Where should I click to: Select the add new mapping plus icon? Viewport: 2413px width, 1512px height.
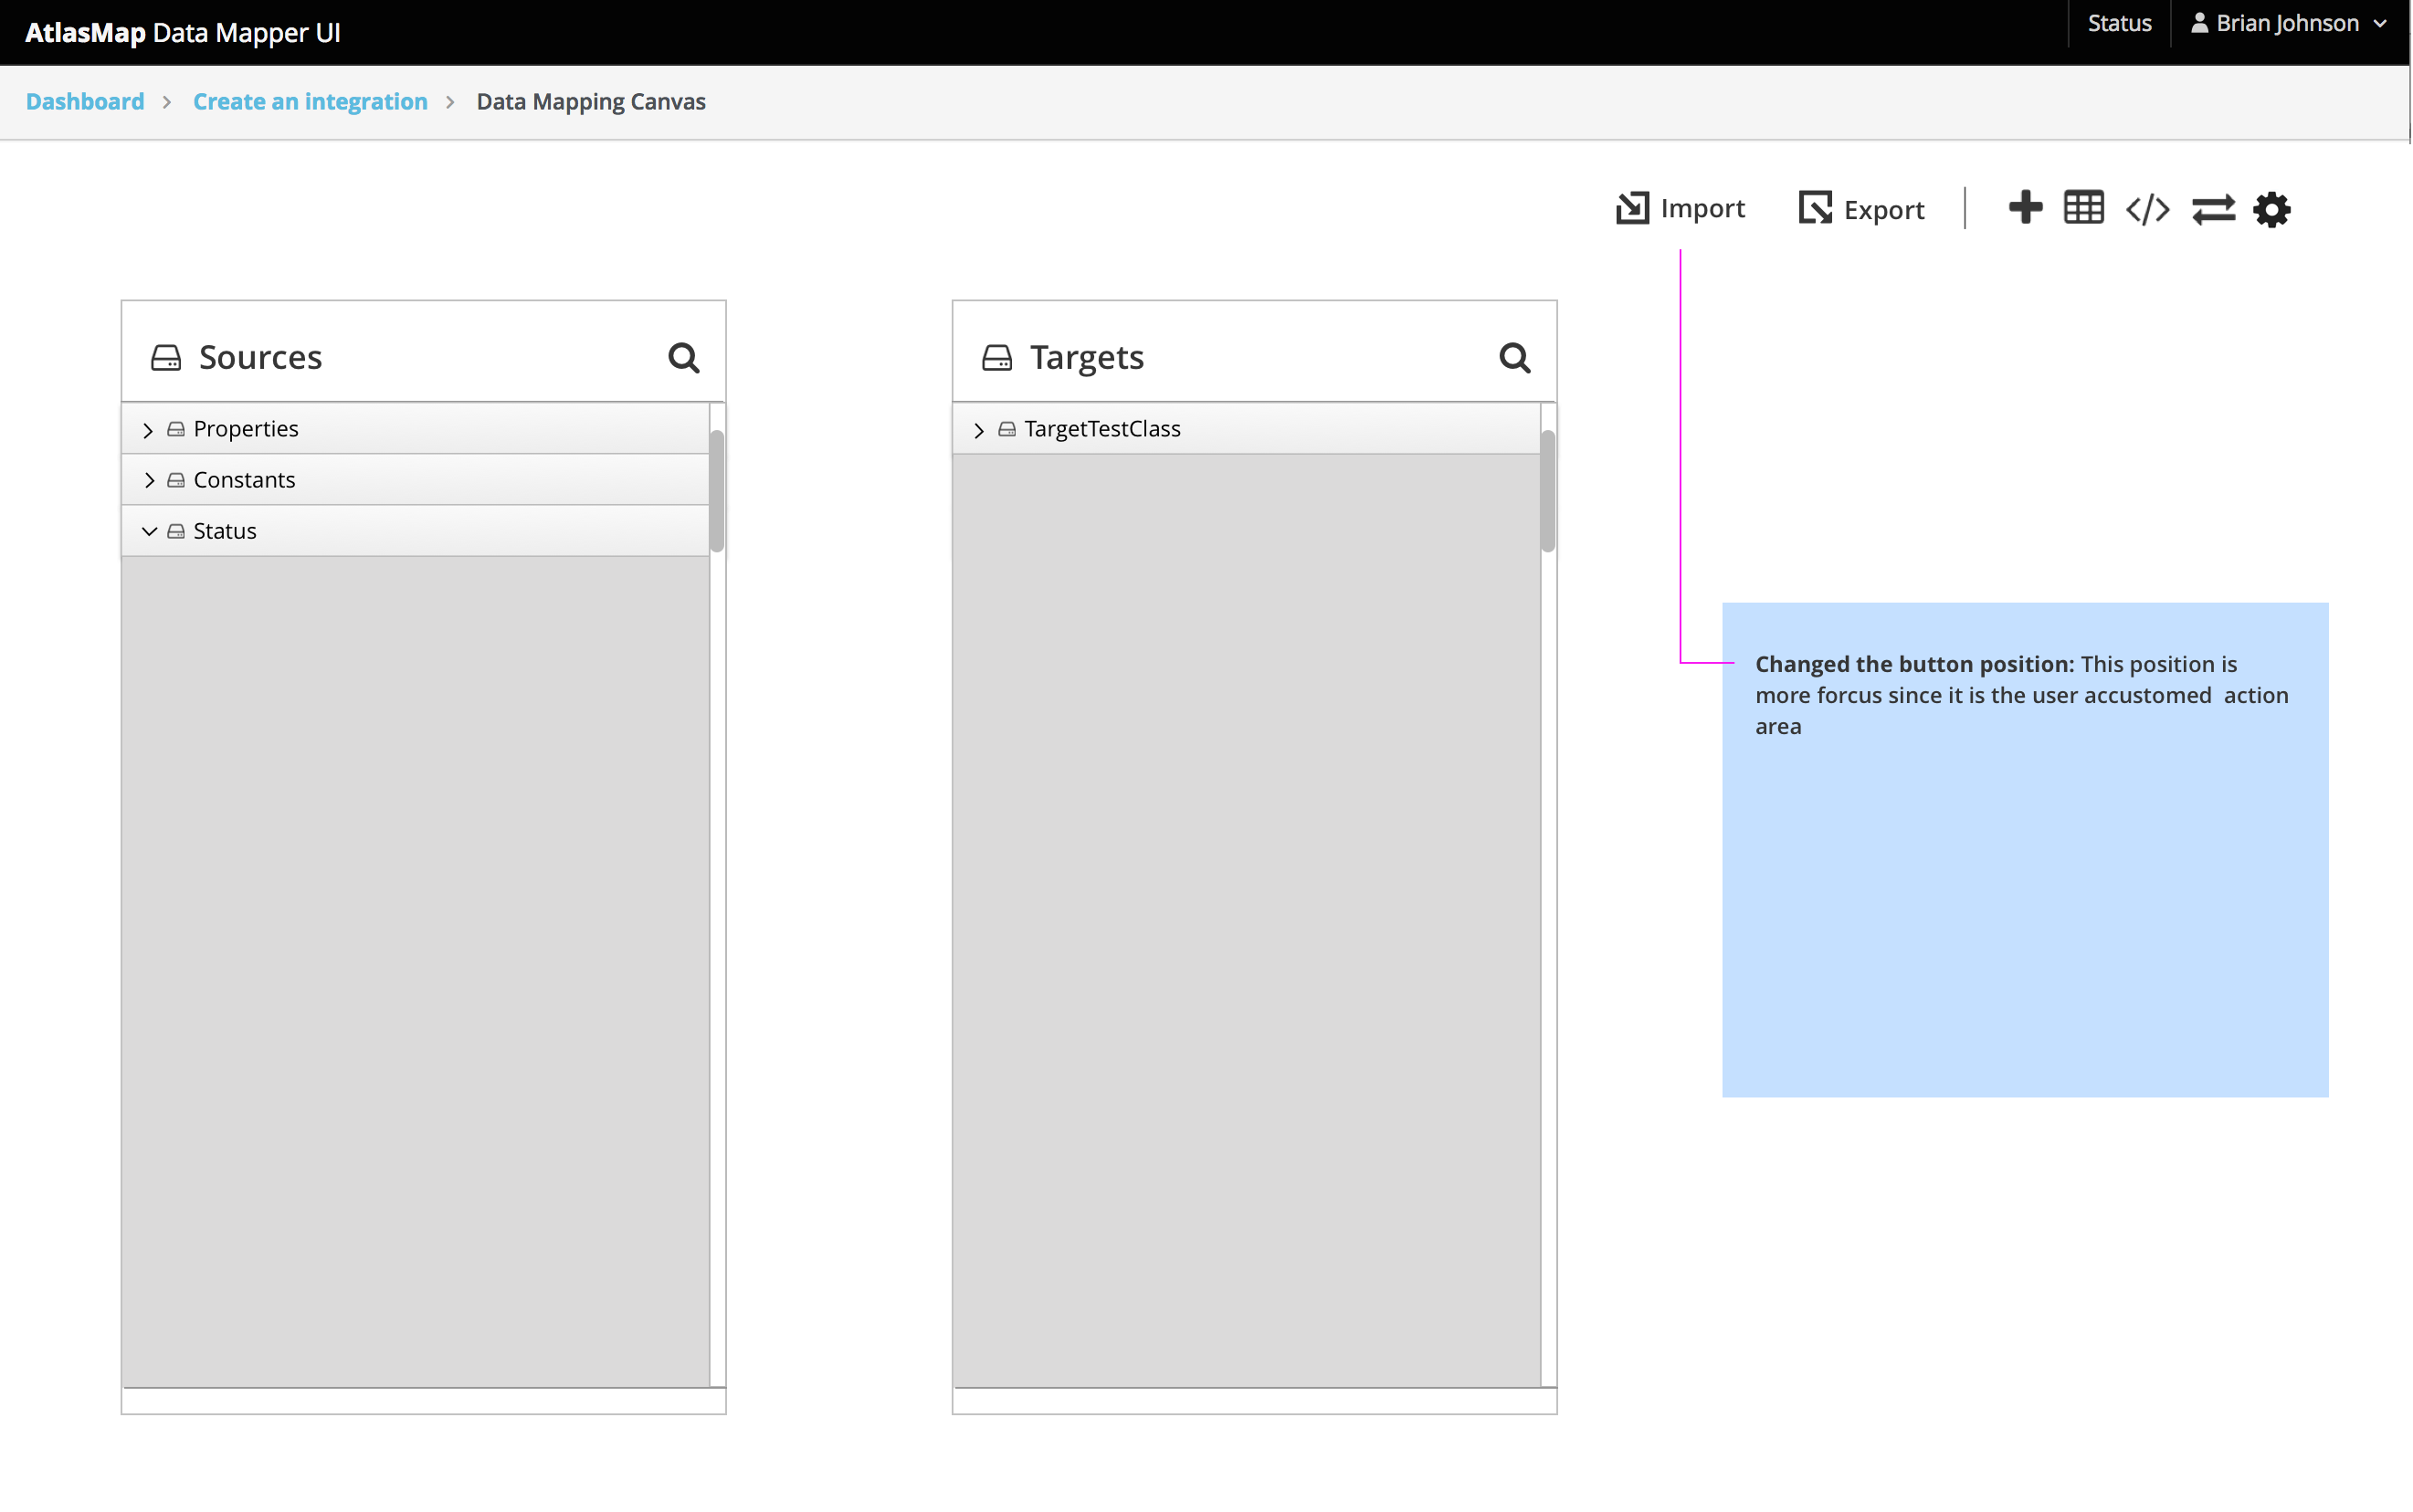point(2026,208)
